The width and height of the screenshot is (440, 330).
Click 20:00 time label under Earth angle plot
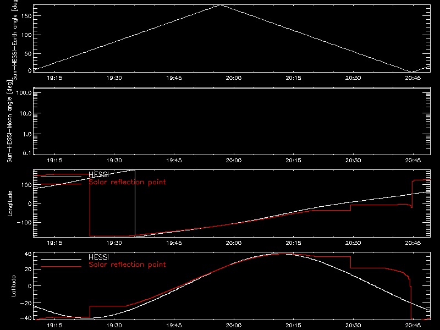[x=233, y=78]
